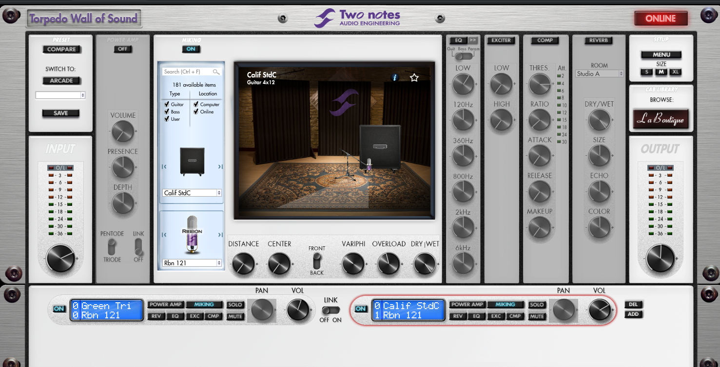Viewport: 720px width, 367px height.
Task: Open the Rbn 121 microphone dropdown
Action: pos(192,263)
